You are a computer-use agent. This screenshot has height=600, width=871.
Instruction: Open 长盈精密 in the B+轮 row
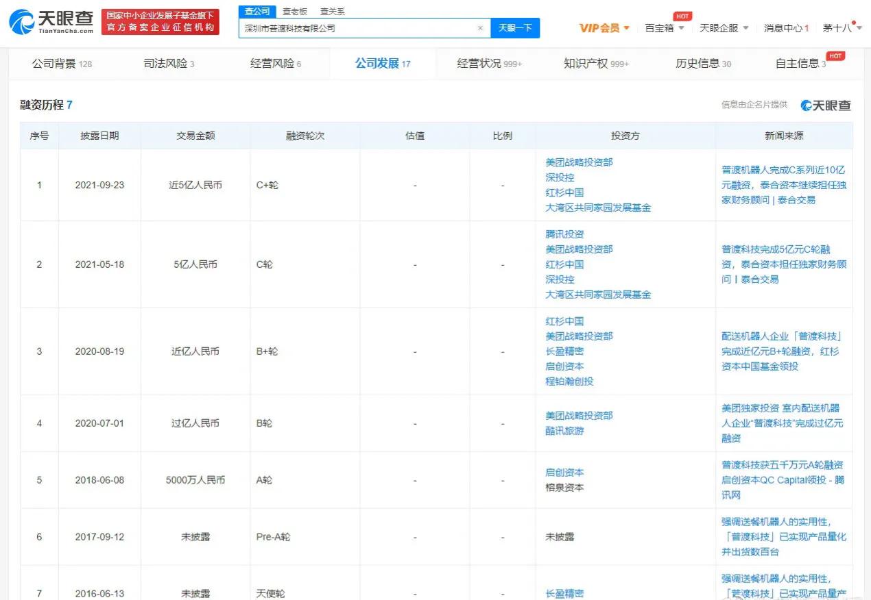click(564, 351)
